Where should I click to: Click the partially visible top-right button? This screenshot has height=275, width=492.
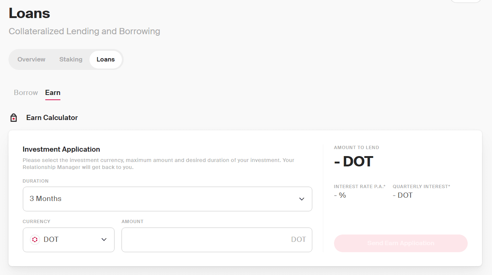click(466, 1)
